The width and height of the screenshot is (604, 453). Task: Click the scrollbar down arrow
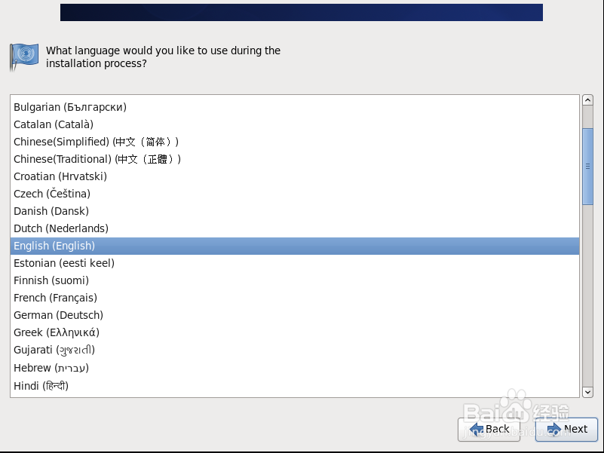point(588,392)
